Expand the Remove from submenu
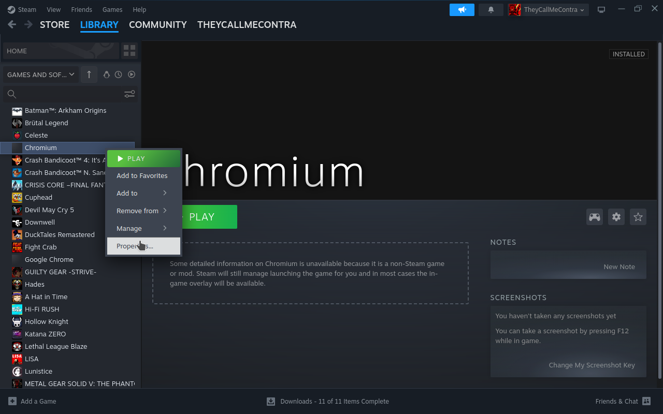The width and height of the screenshot is (663, 414). [143, 211]
